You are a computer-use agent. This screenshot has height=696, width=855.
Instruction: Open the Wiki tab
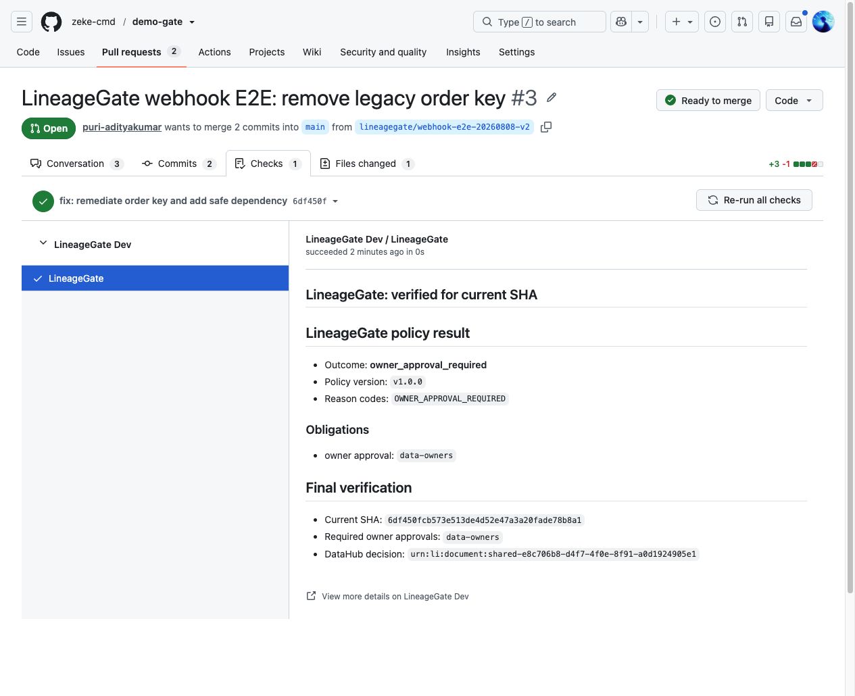(312, 52)
